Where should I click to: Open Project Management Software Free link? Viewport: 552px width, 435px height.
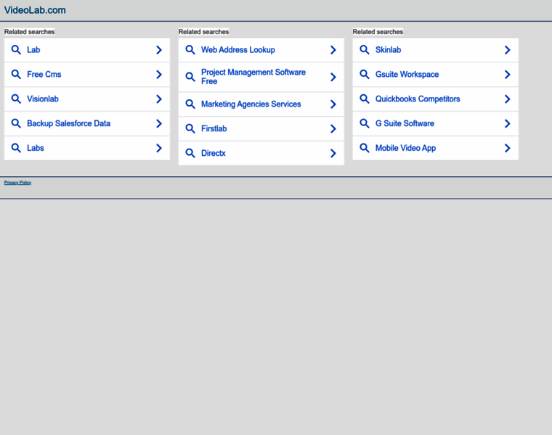(253, 77)
